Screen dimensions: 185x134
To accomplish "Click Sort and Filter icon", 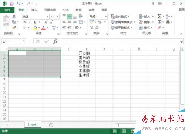I will tap(168, 16).
